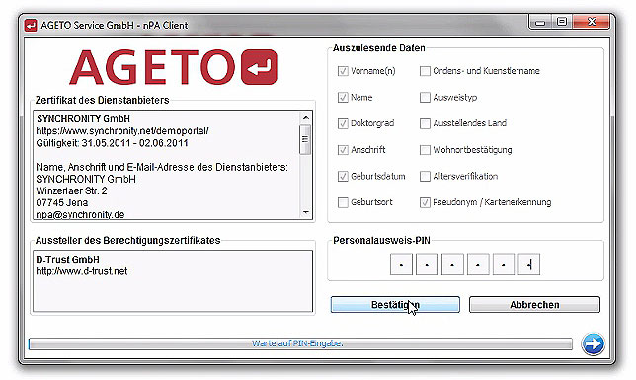Toggle the Name checkbox
636x380 pixels.
[x=343, y=98]
